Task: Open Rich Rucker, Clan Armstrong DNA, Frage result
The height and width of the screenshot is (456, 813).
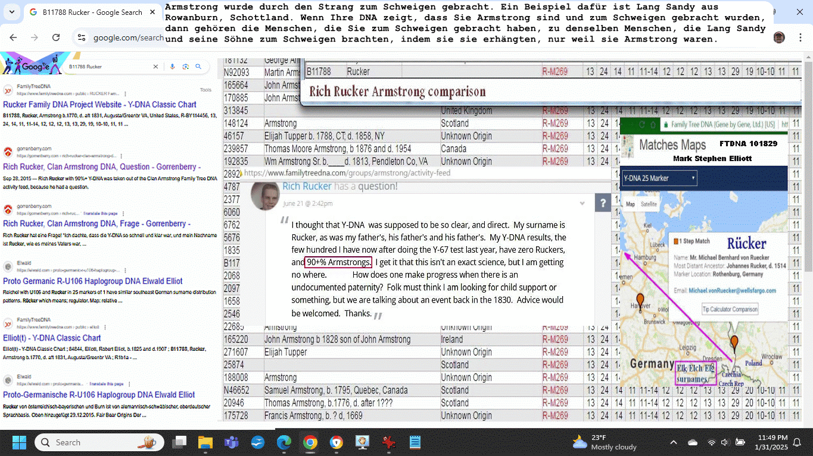Action: point(96,224)
